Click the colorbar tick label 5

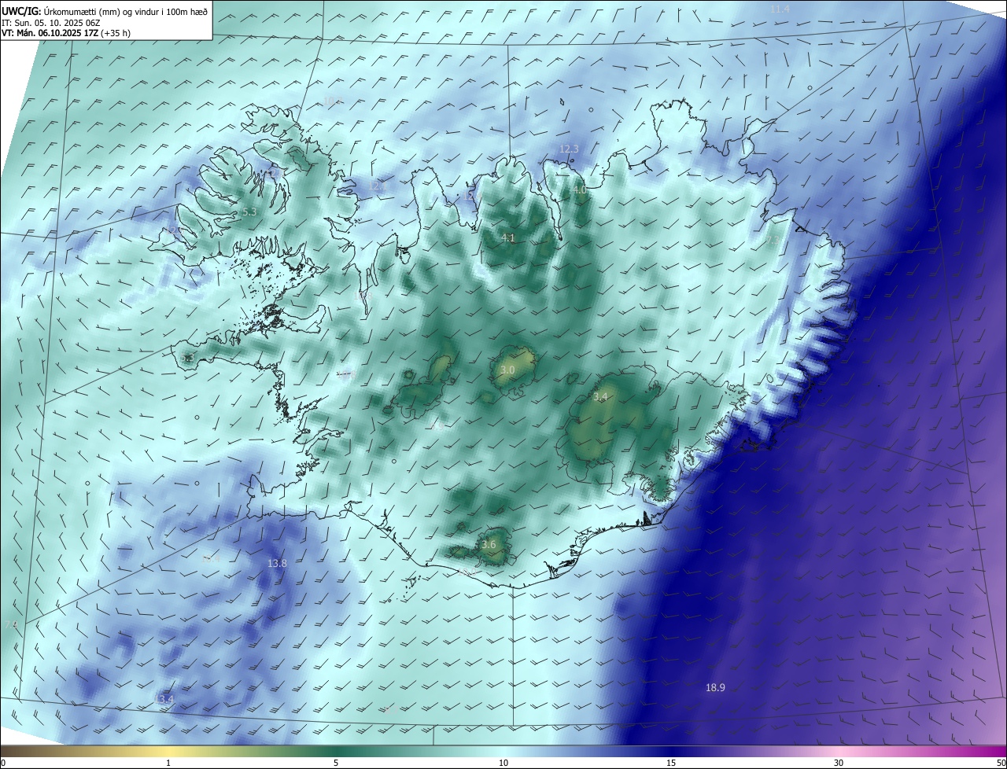(336, 763)
